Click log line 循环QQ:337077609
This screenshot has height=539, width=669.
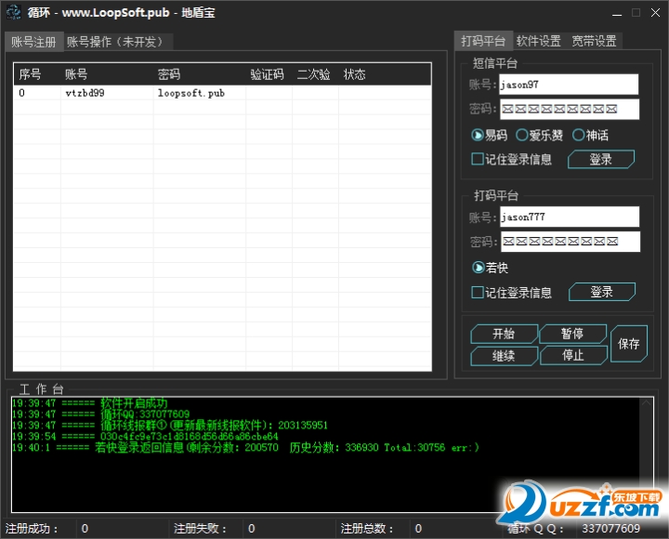tap(100, 414)
